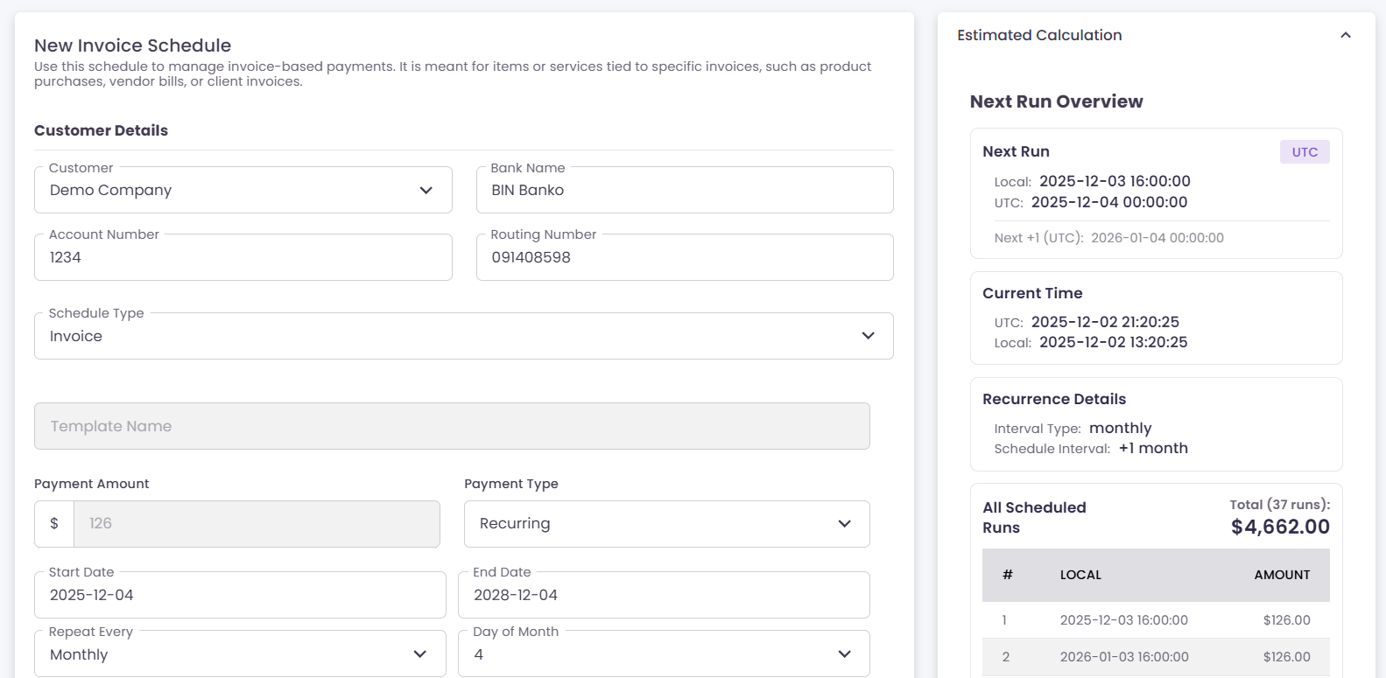The width and height of the screenshot is (1386, 678).
Task: Click the UTC badge in Next Run
Action: [x=1304, y=152]
